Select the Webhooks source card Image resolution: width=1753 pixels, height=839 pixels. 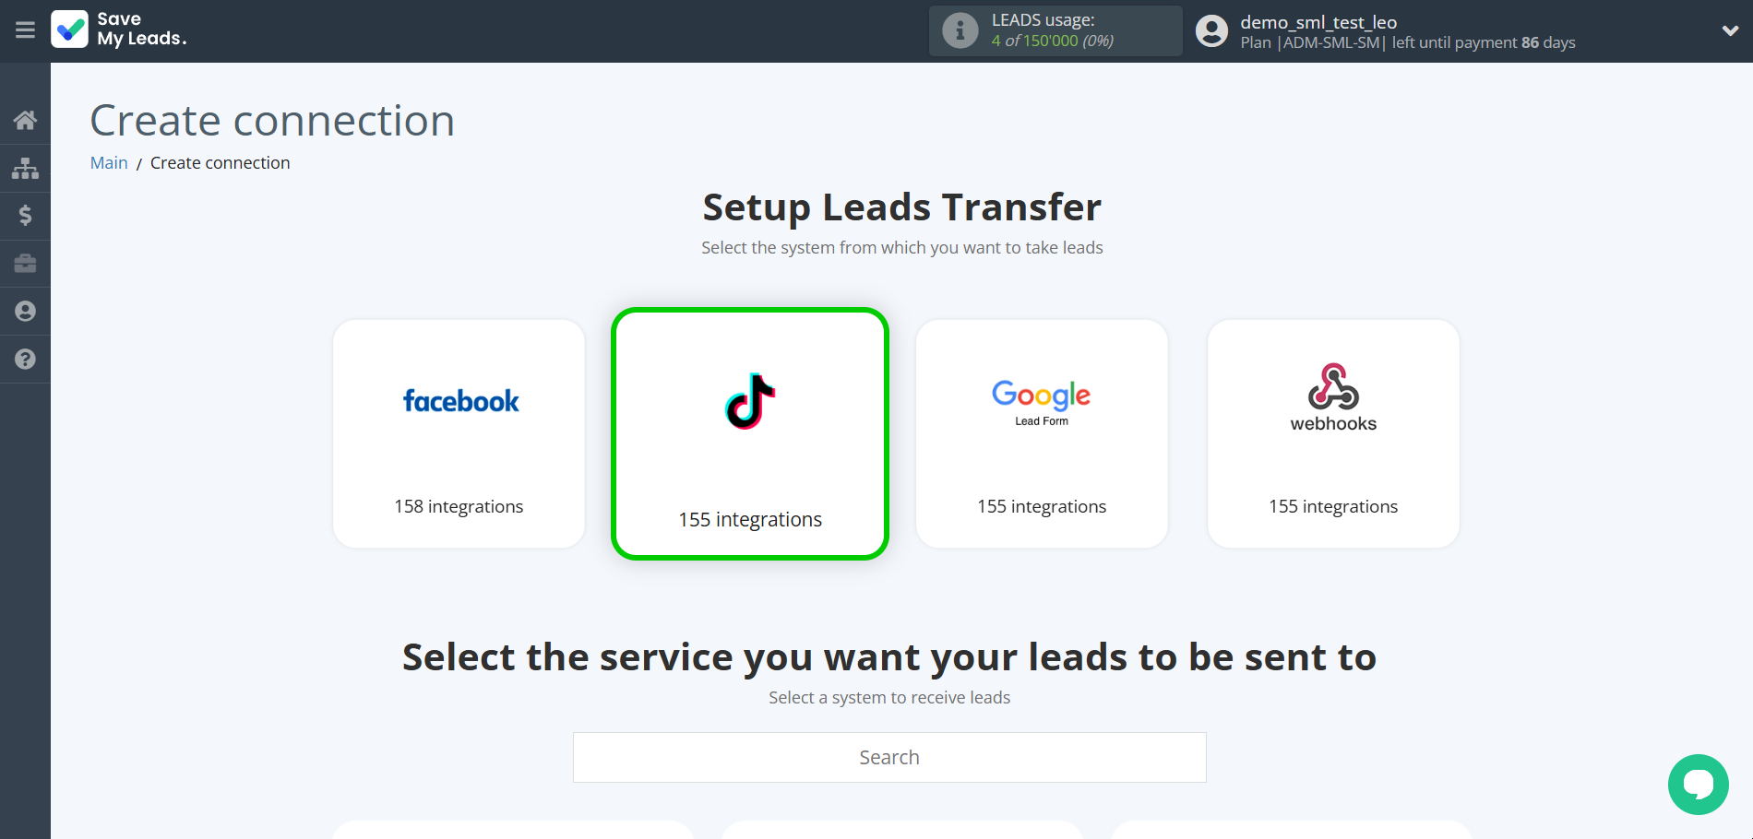point(1332,433)
